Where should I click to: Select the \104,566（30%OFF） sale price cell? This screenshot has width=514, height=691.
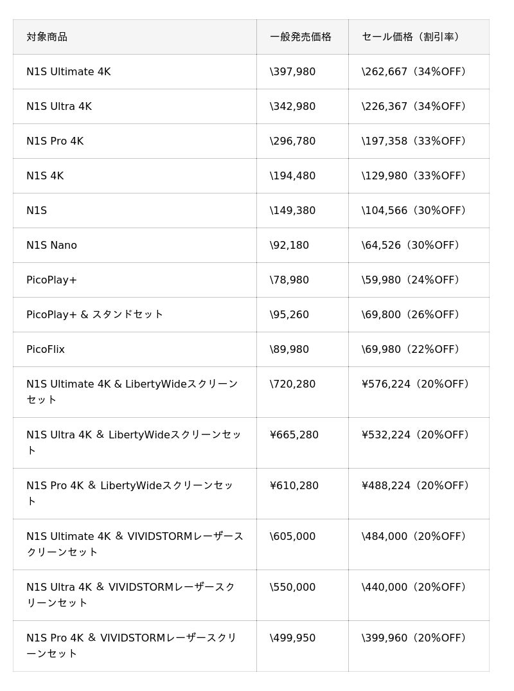[x=414, y=211]
